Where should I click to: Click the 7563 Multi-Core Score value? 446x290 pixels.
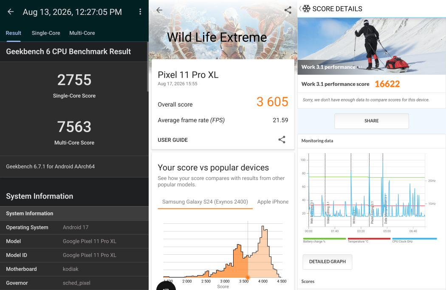tap(74, 127)
